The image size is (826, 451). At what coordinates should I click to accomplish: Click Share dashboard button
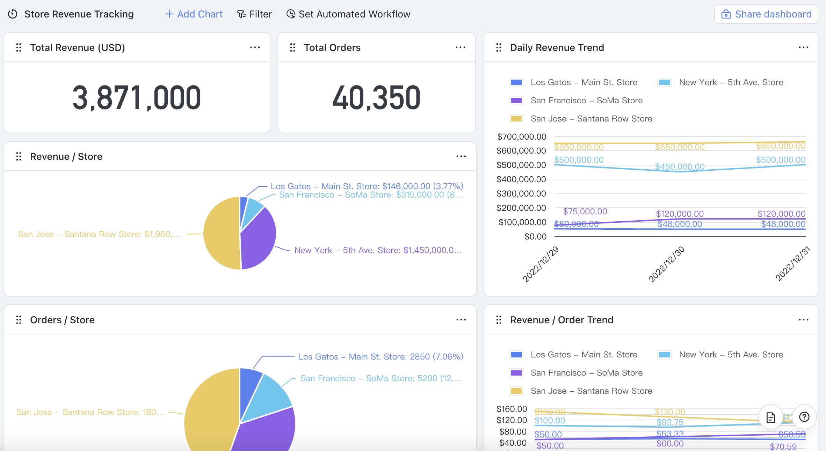tap(766, 14)
